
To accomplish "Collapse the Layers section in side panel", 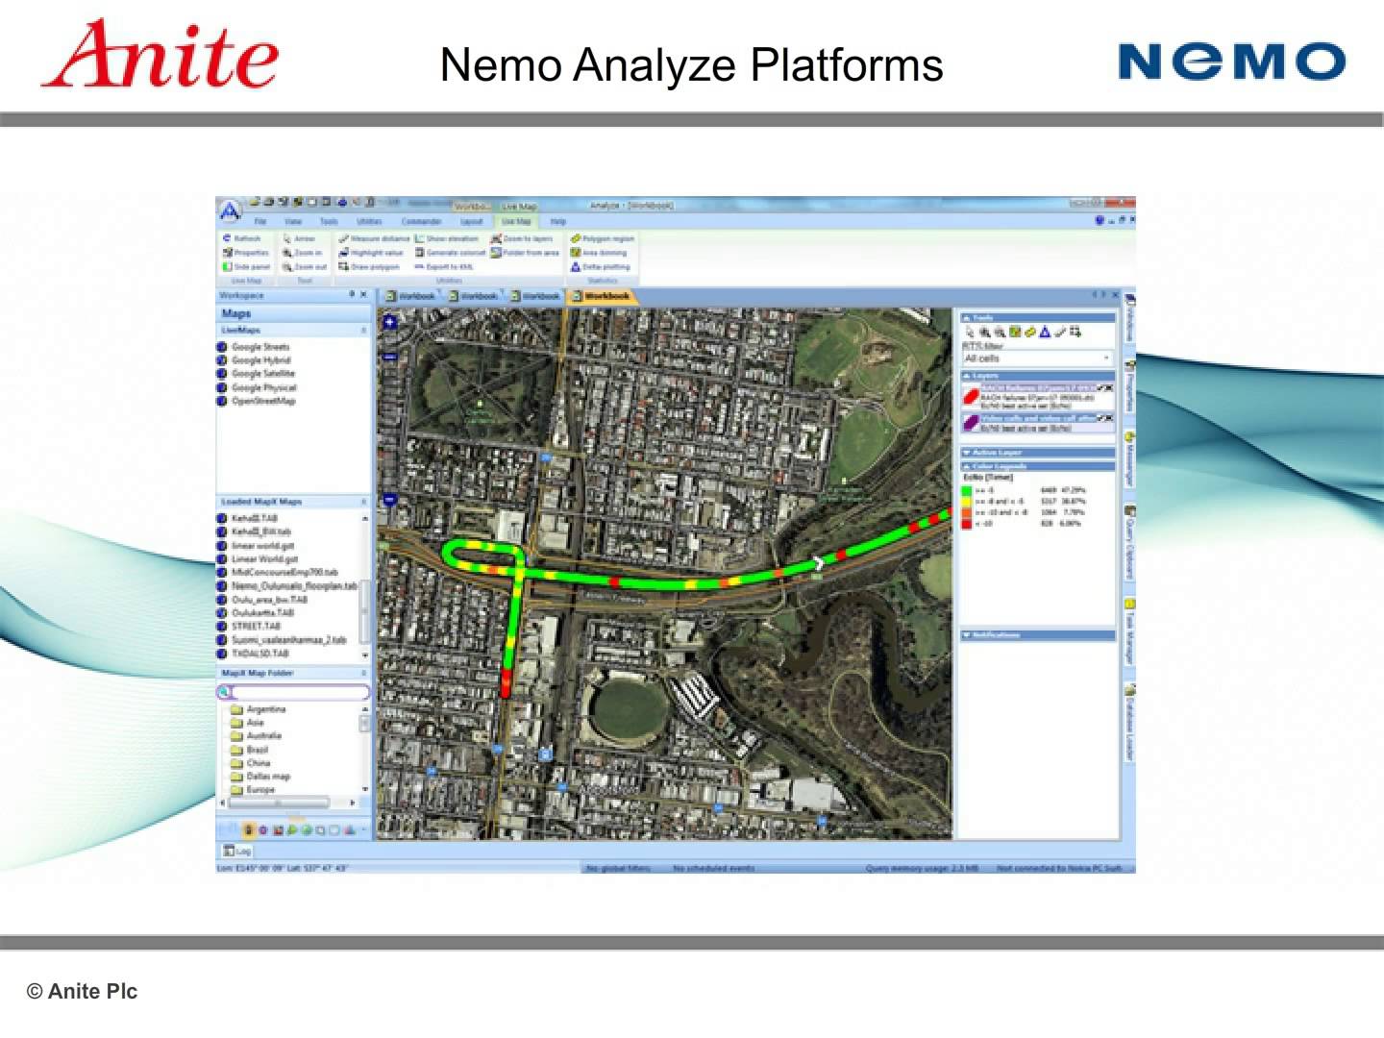I will point(967,376).
